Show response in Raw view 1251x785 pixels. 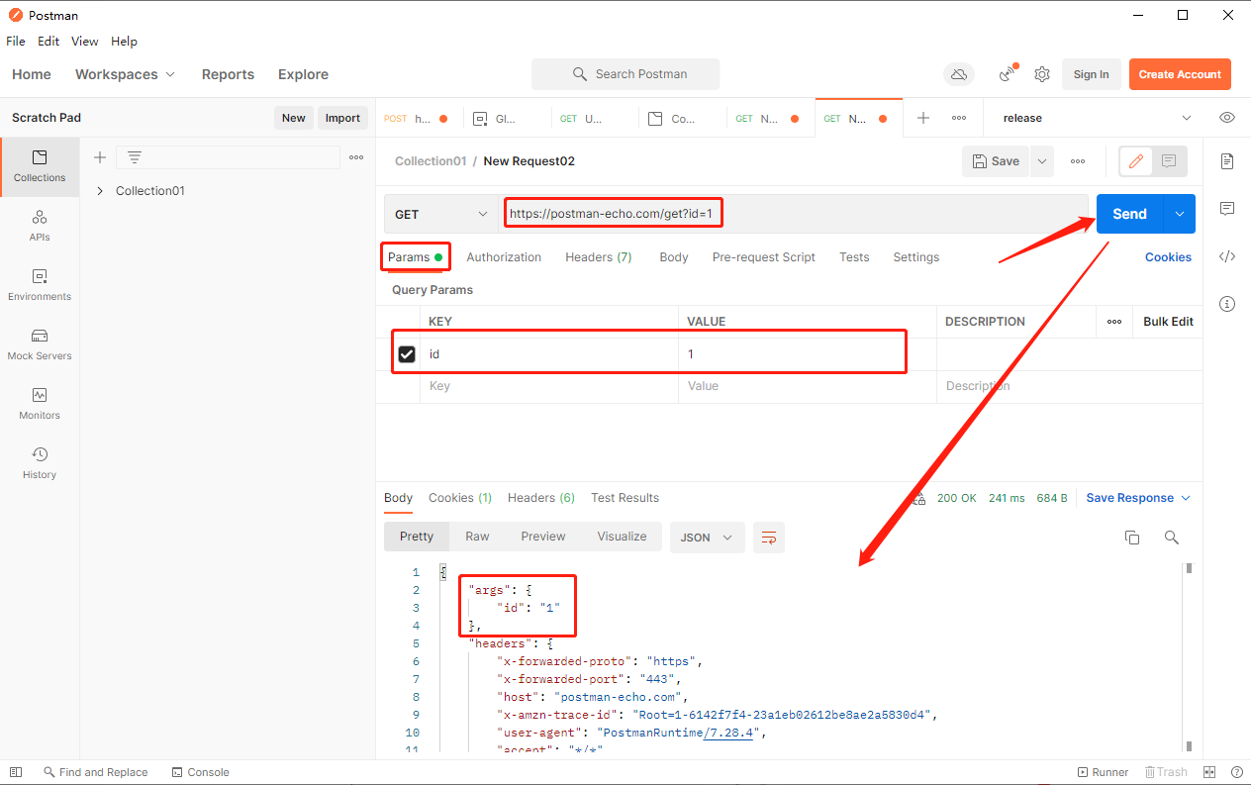click(477, 537)
